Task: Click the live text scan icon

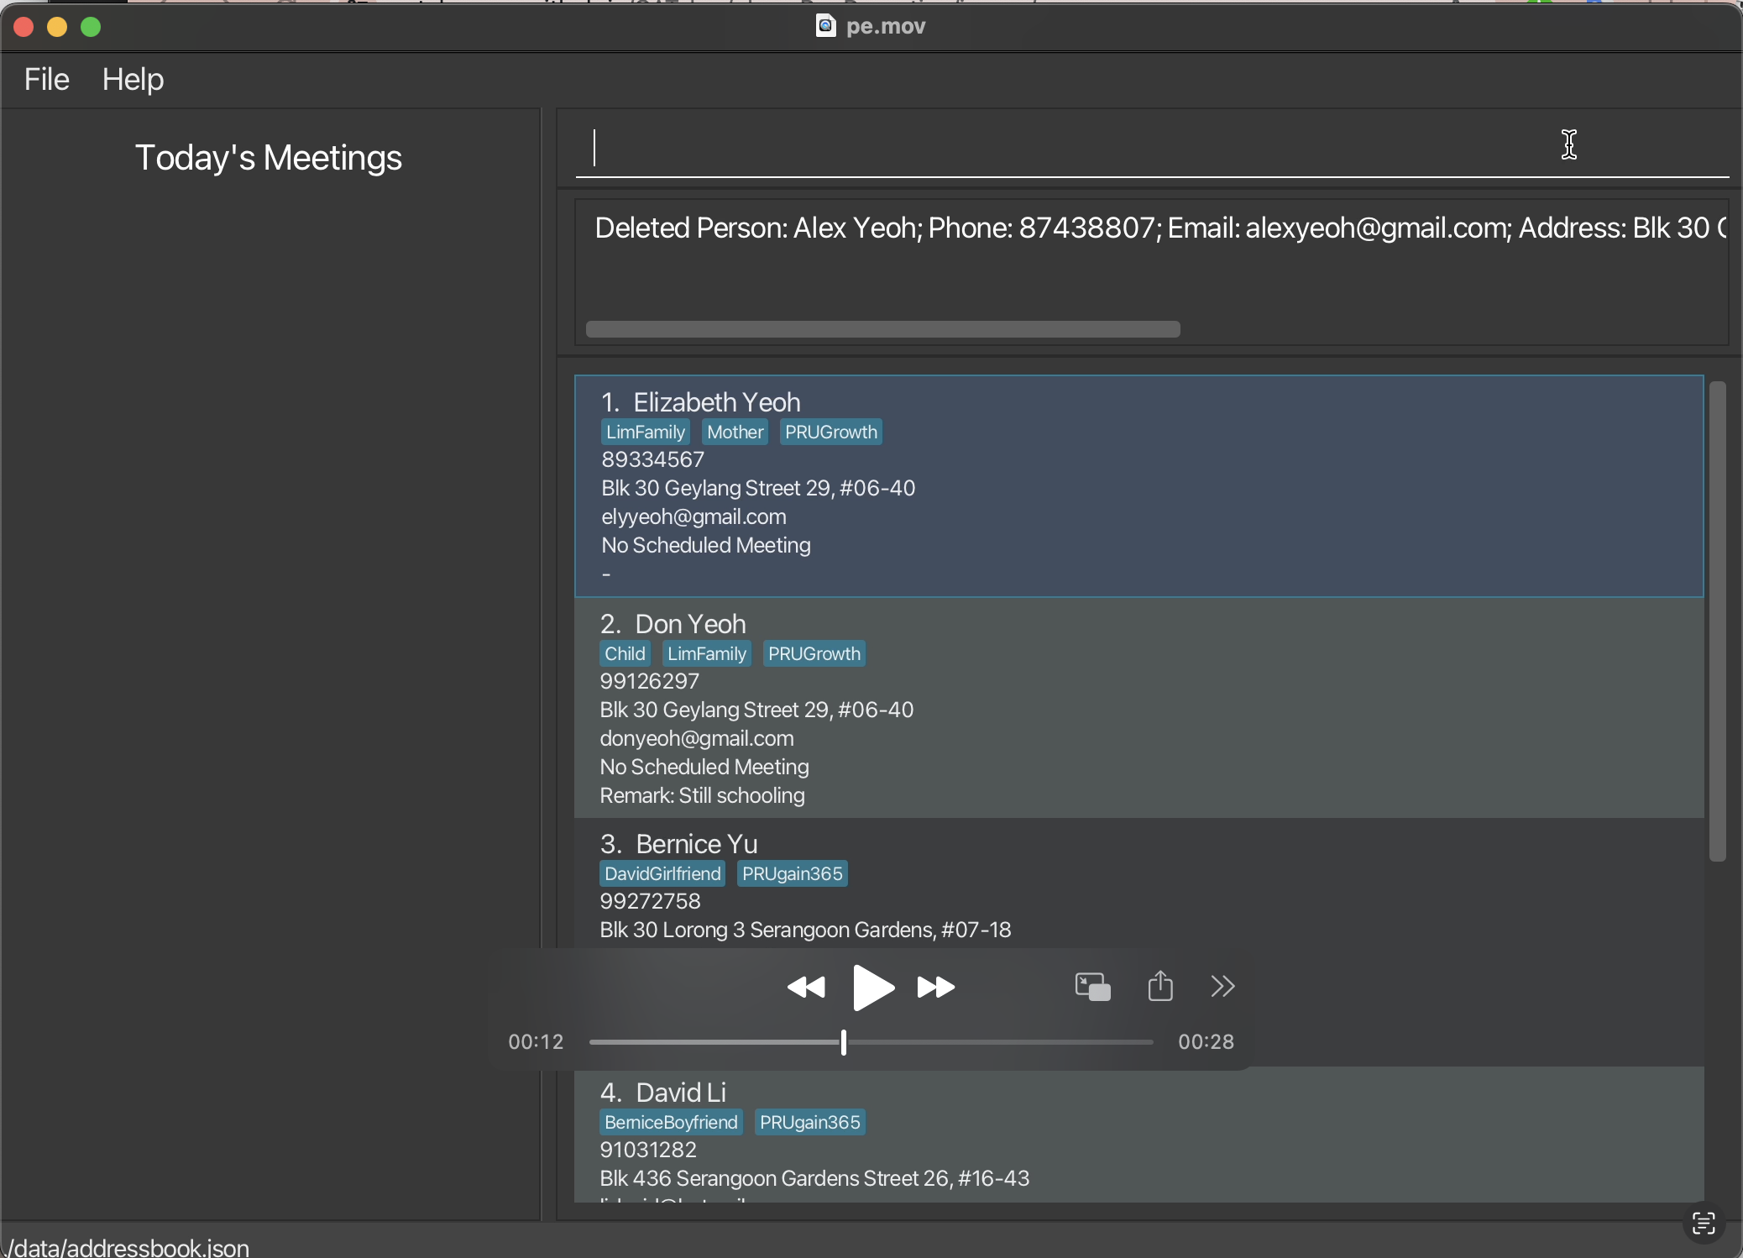Action: coord(1704,1224)
